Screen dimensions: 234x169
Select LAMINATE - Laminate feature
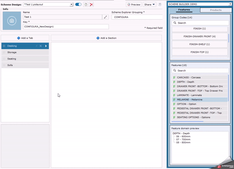click(200, 95)
